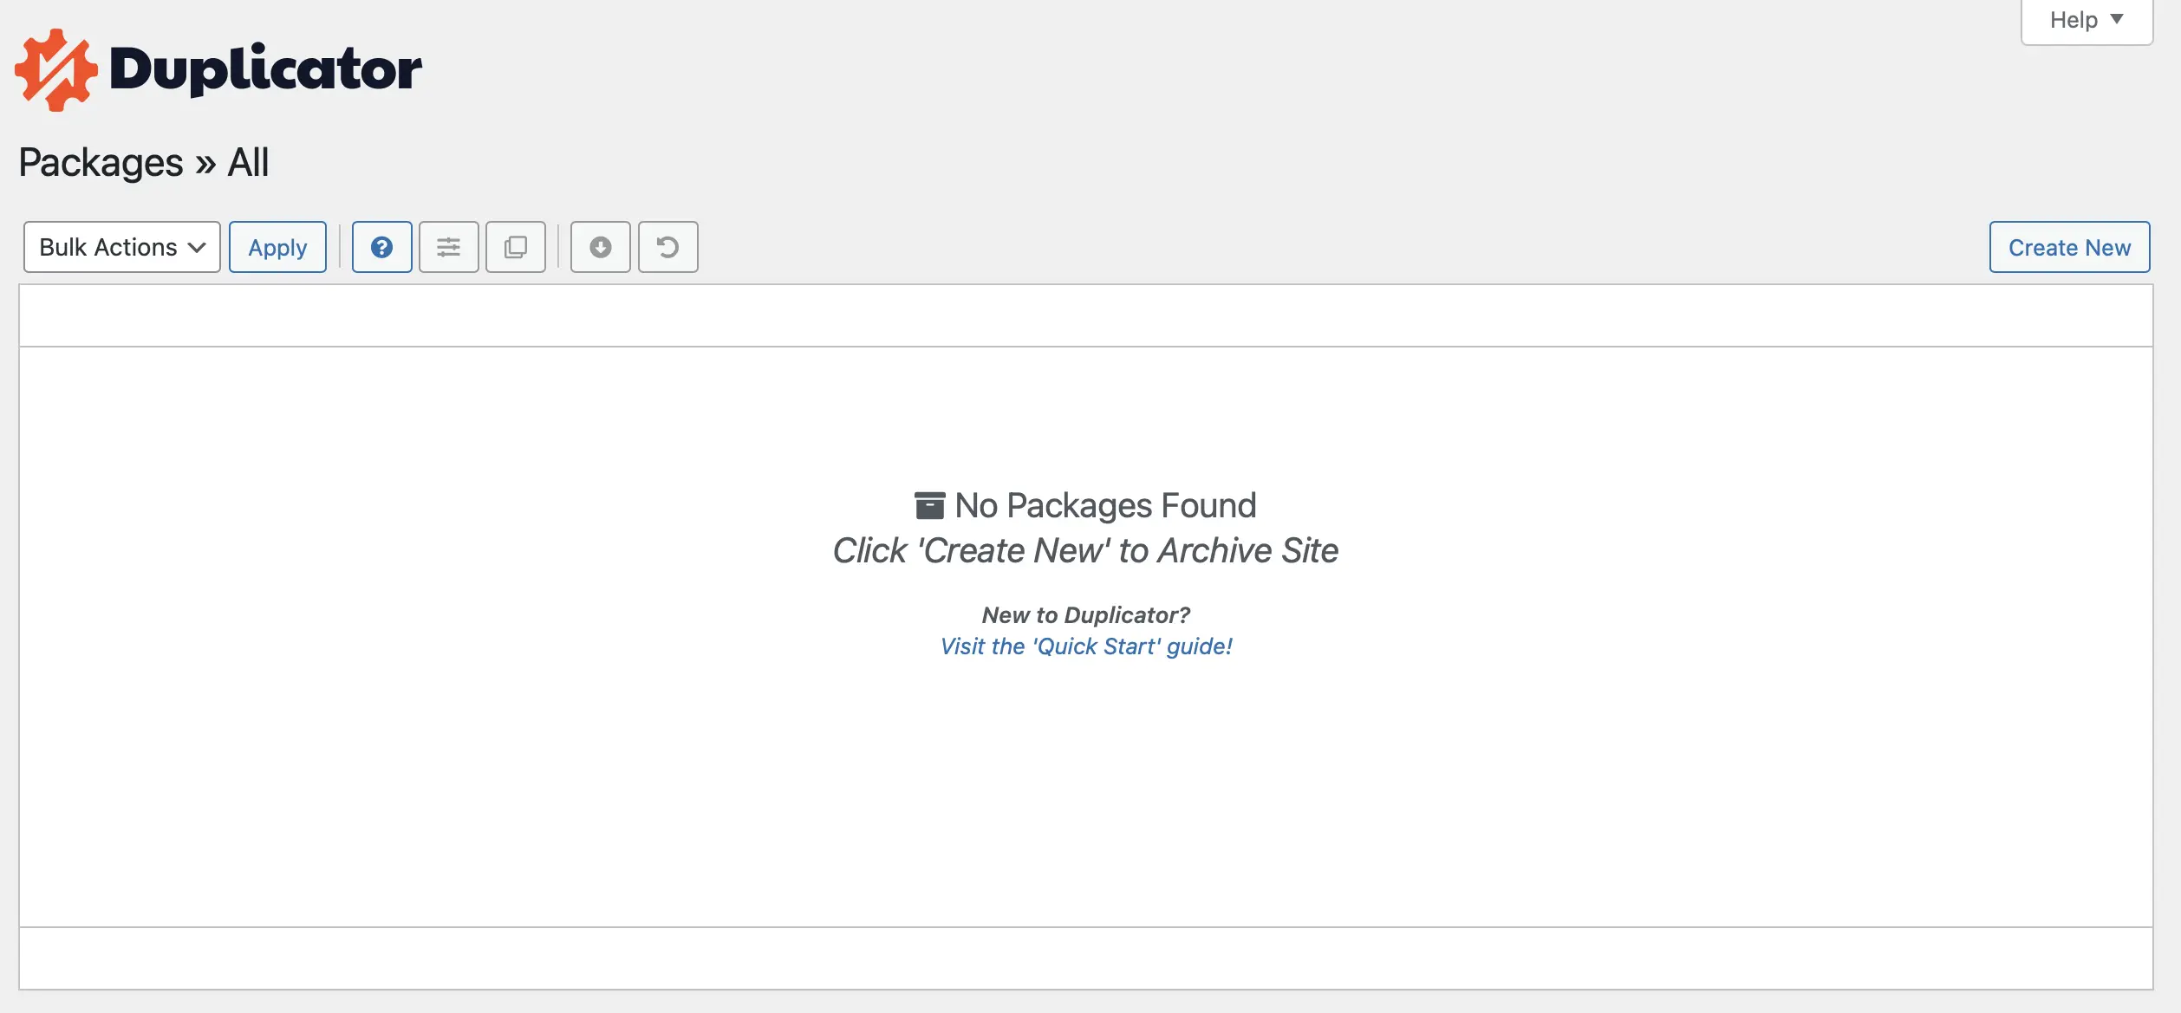Viewport: 2181px width, 1013px height.
Task: Click the import packages icon button
Action: pyautogui.click(x=601, y=244)
